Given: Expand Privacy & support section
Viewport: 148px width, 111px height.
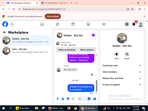Looking at the screenshot, I should (x=122, y=85).
